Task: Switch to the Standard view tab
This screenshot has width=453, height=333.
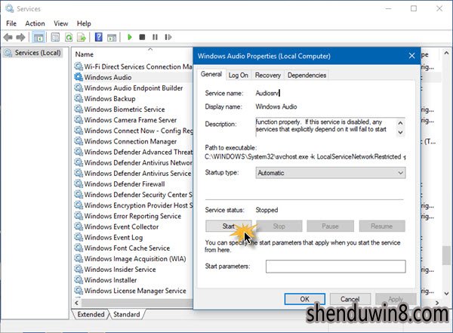Action: click(127, 314)
